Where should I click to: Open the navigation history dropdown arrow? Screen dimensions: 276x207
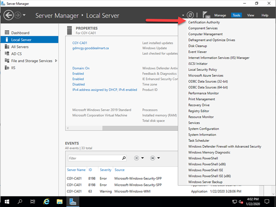[24, 15]
